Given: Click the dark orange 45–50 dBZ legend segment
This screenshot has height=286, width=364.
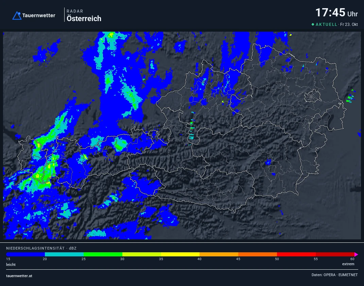Looking at the screenshot, I should tap(257, 254).
